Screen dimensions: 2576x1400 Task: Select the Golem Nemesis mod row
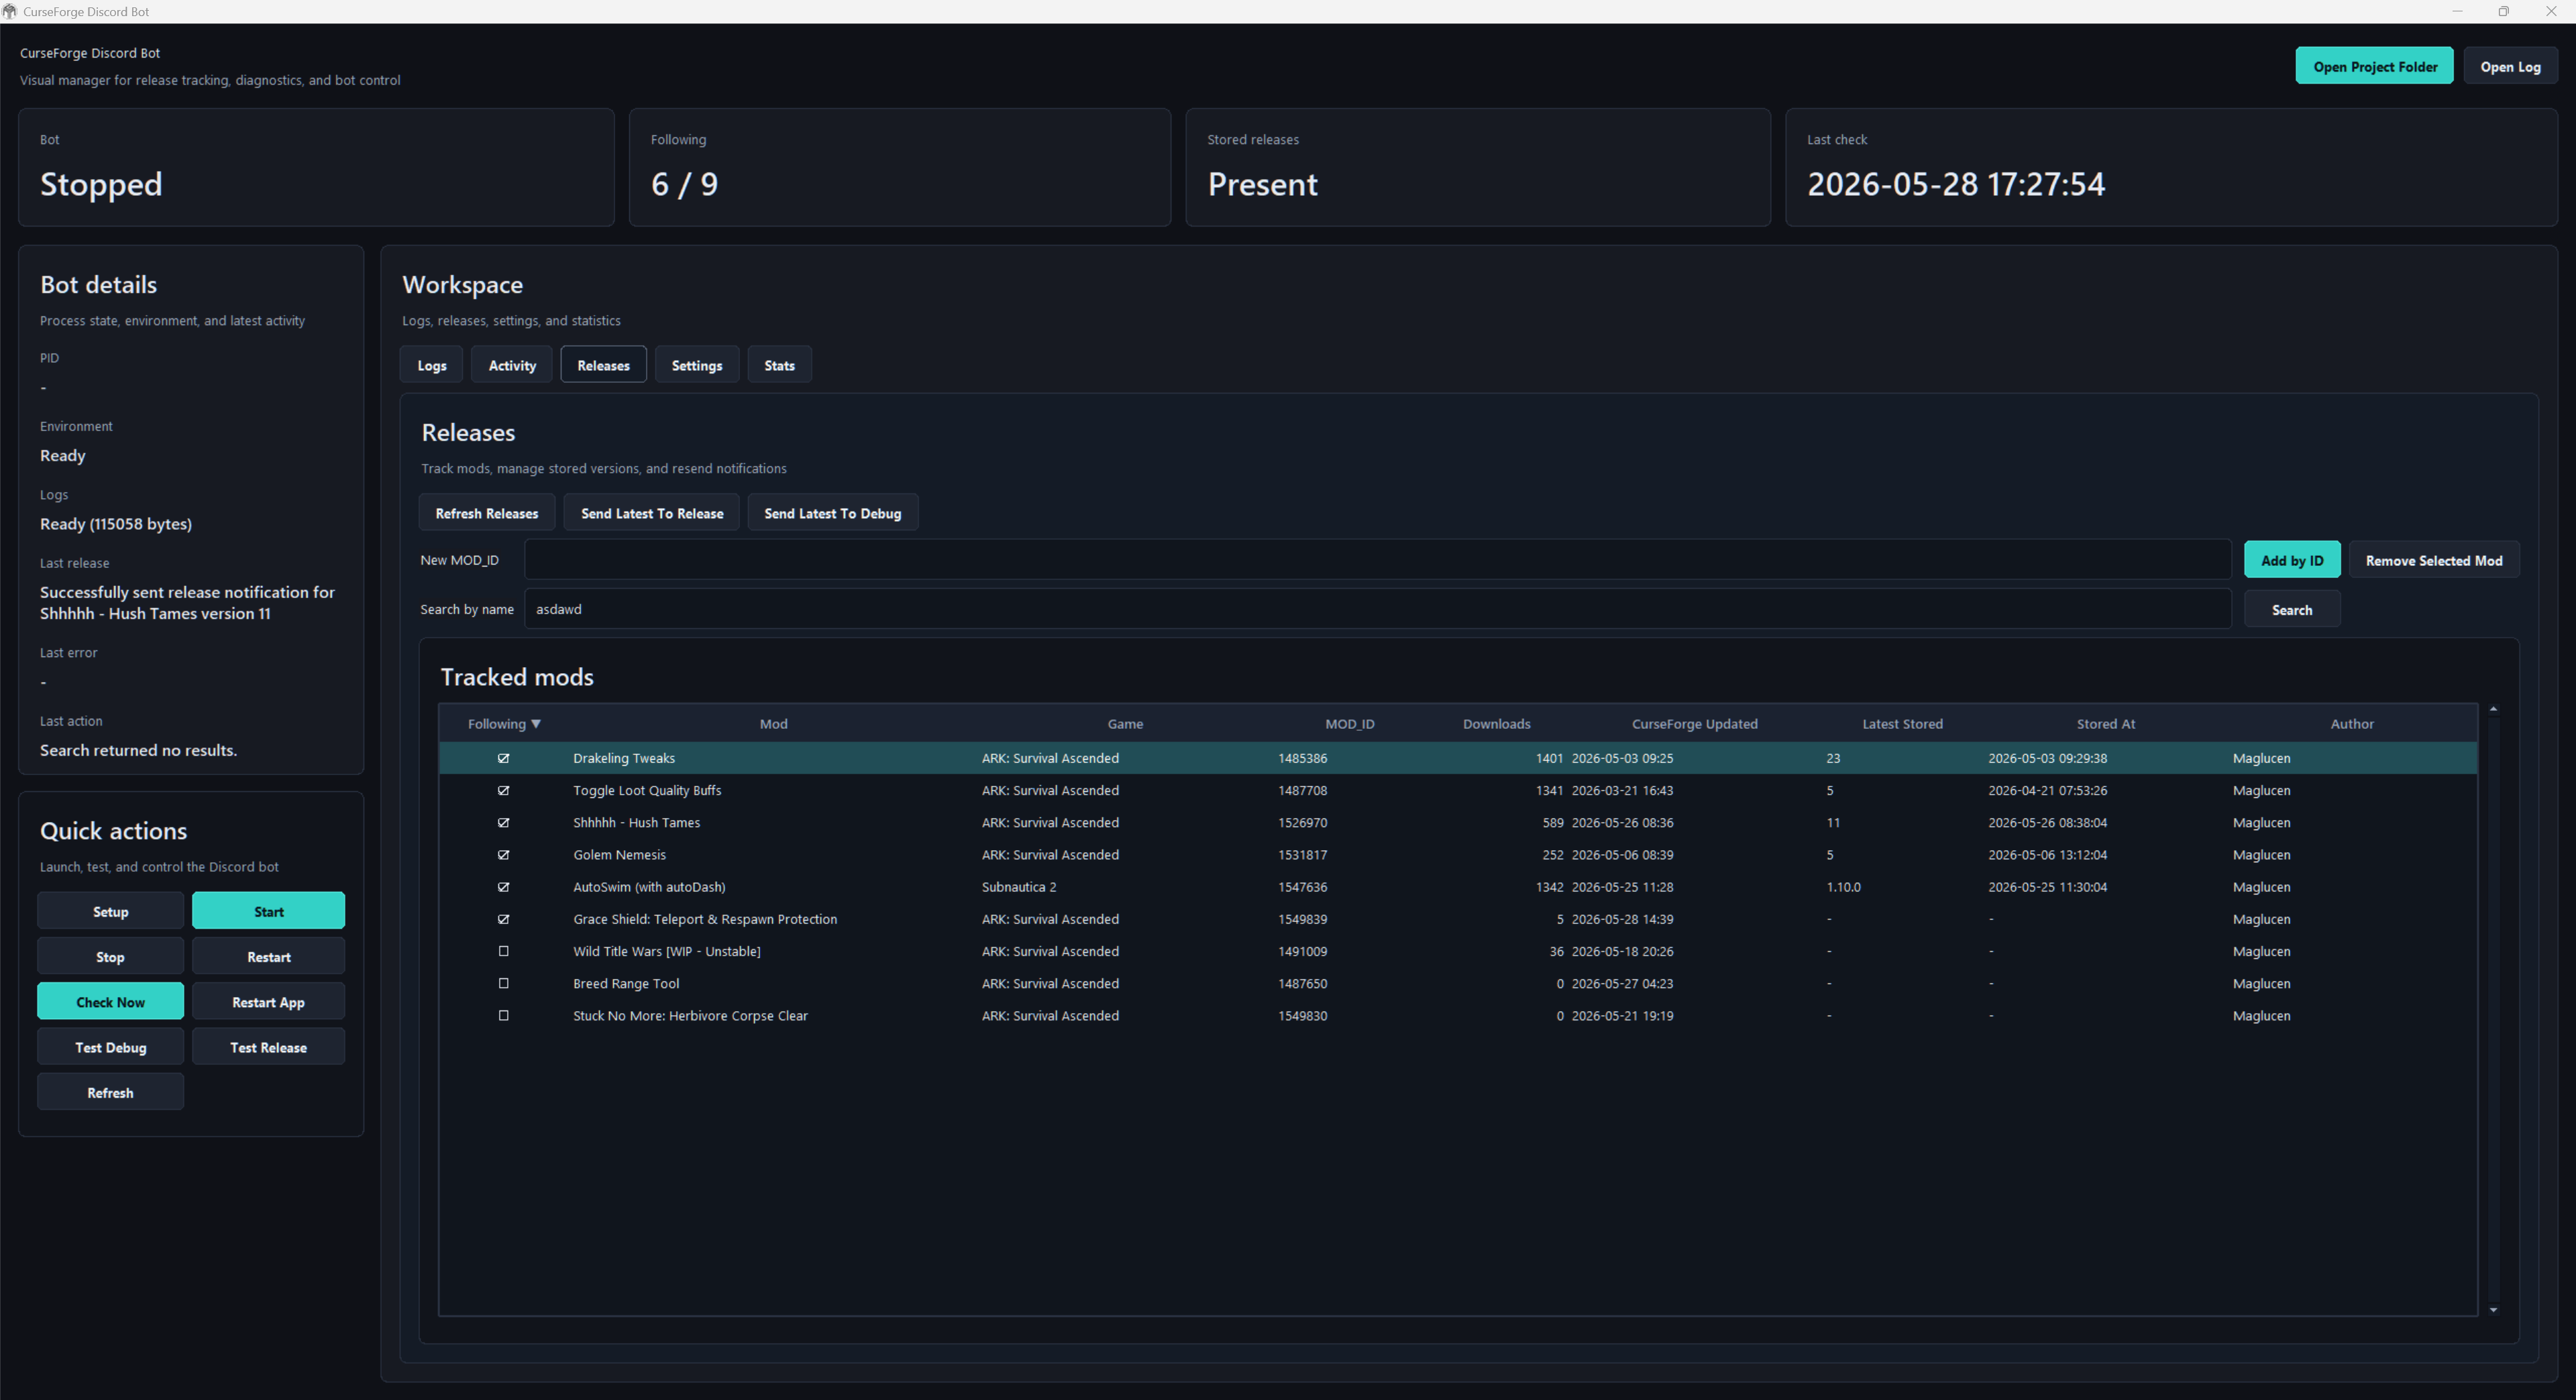(1457, 854)
